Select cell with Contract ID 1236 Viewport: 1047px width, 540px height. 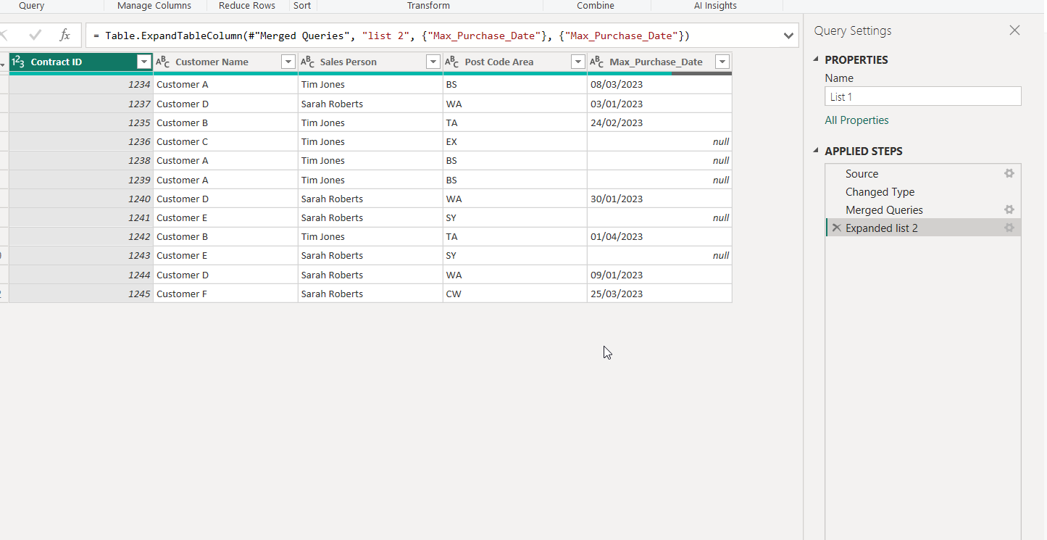[81, 142]
